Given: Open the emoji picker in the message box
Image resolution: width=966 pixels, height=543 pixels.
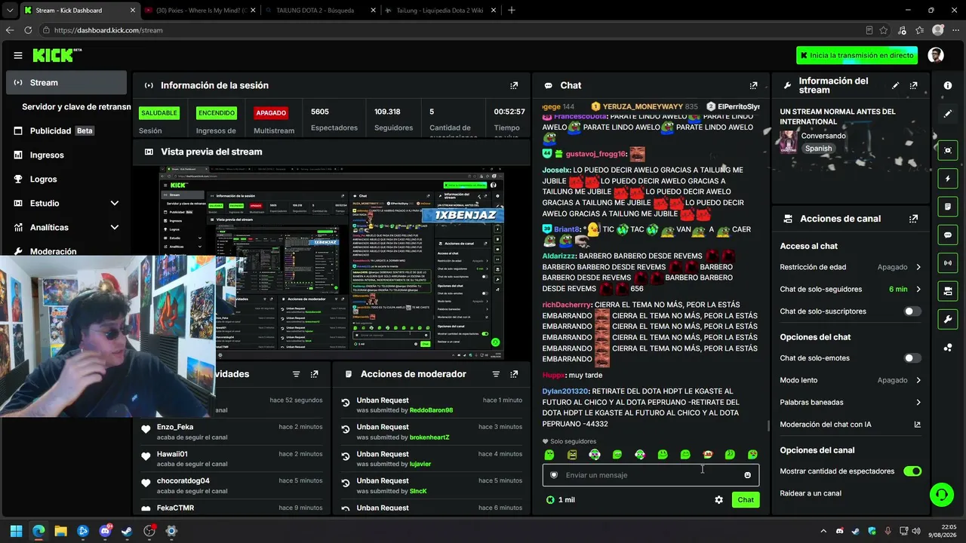Looking at the screenshot, I should (x=748, y=475).
